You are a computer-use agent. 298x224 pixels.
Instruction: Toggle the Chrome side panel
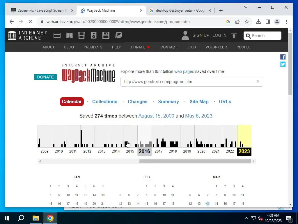pyautogui.click(x=268, y=22)
